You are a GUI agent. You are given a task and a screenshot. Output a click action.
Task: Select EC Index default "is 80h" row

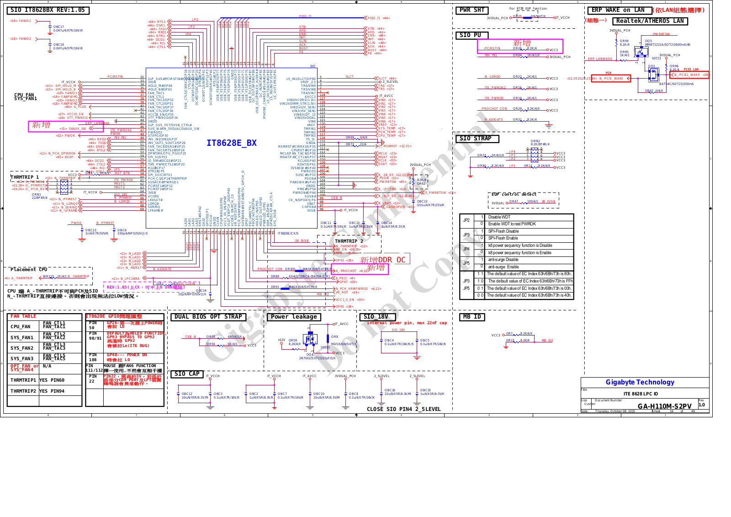click(x=529, y=274)
